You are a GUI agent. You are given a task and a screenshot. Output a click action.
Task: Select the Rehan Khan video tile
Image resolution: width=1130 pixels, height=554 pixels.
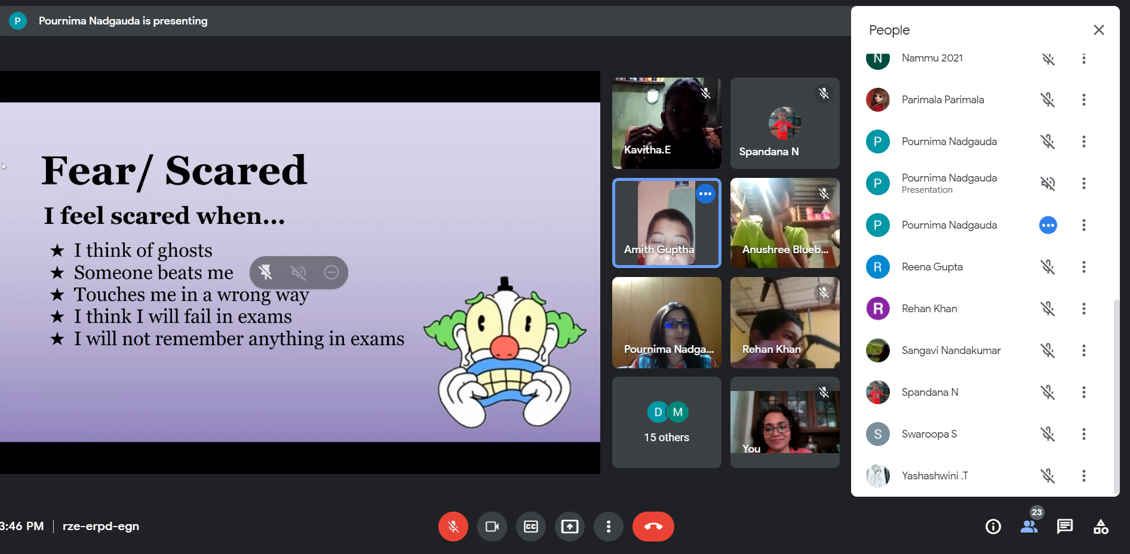[x=785, y=322]
